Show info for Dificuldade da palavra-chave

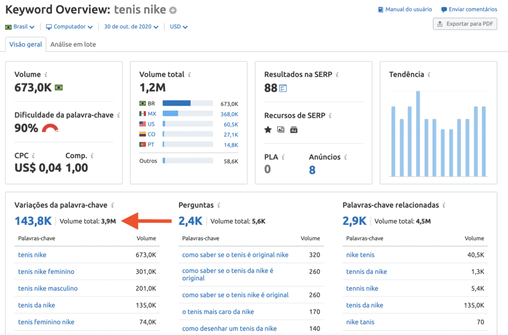[119, 115]
